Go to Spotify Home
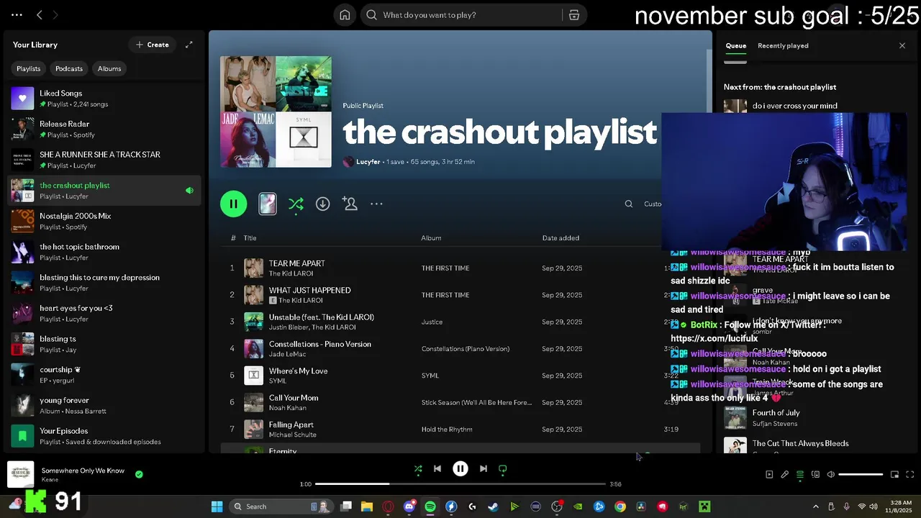 click(x=345, y=15)
